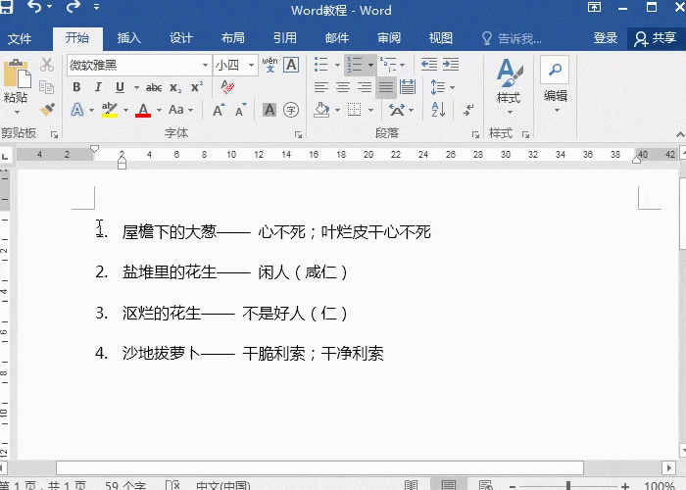Image resolution: width=686 pixels, height=490 pixels.
Task: Switch to the 审阅 ribbon tab
Action: point(389,38)
